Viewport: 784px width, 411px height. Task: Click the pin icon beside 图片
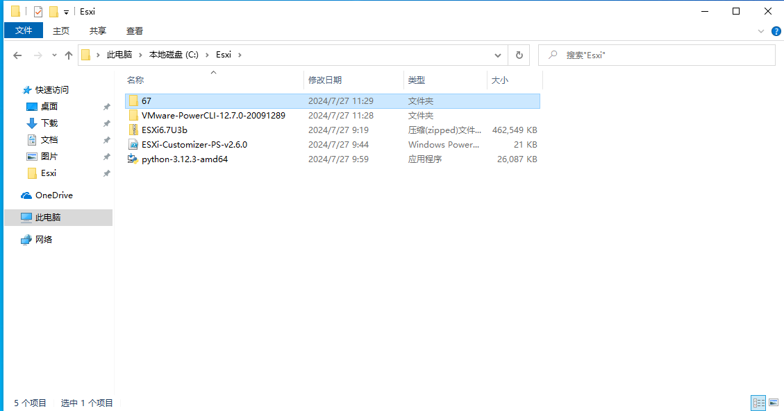pos(106,157)
